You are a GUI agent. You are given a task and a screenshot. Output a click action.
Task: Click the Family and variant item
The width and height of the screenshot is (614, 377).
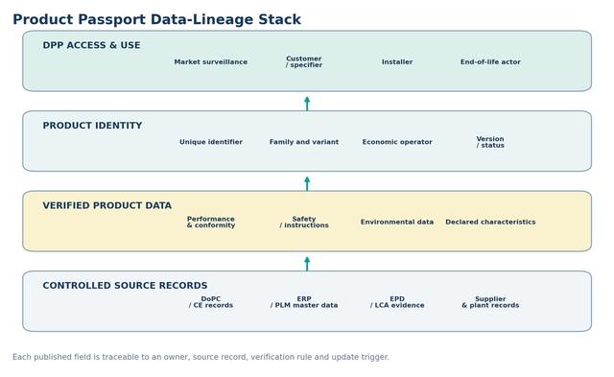[304, 142]
